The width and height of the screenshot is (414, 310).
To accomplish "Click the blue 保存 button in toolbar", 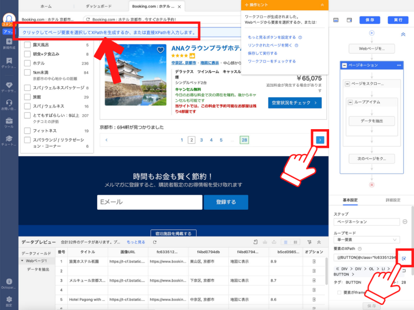I will tap(369, 20).
